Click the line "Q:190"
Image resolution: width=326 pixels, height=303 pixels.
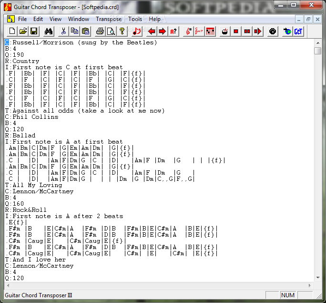click(14, 55)
